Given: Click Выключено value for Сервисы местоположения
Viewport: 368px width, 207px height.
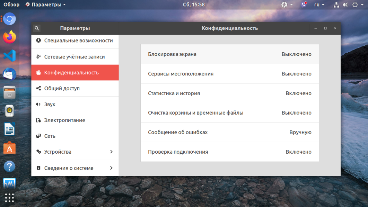Looking at the screenshot, I should pos(296,74).
